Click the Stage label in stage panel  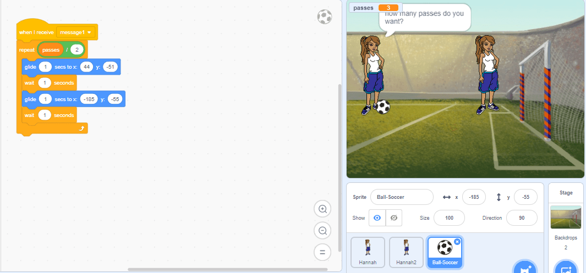[x=566, y=193]
